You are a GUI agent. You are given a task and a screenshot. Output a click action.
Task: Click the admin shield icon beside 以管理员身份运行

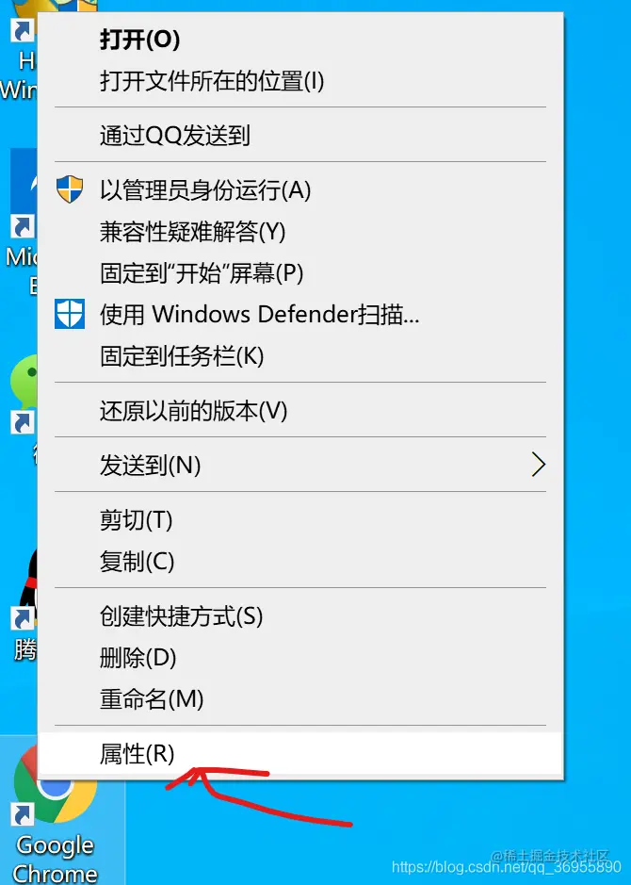coord(70,189)
